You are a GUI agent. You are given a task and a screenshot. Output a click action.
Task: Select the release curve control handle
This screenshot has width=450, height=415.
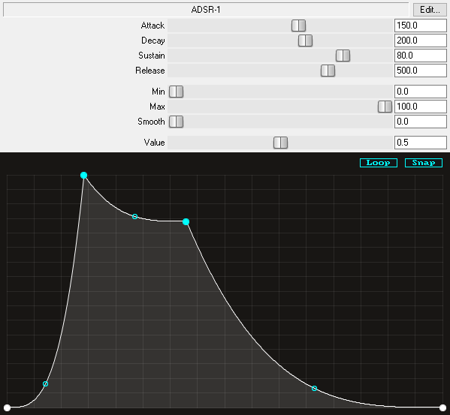coord(314,388)
